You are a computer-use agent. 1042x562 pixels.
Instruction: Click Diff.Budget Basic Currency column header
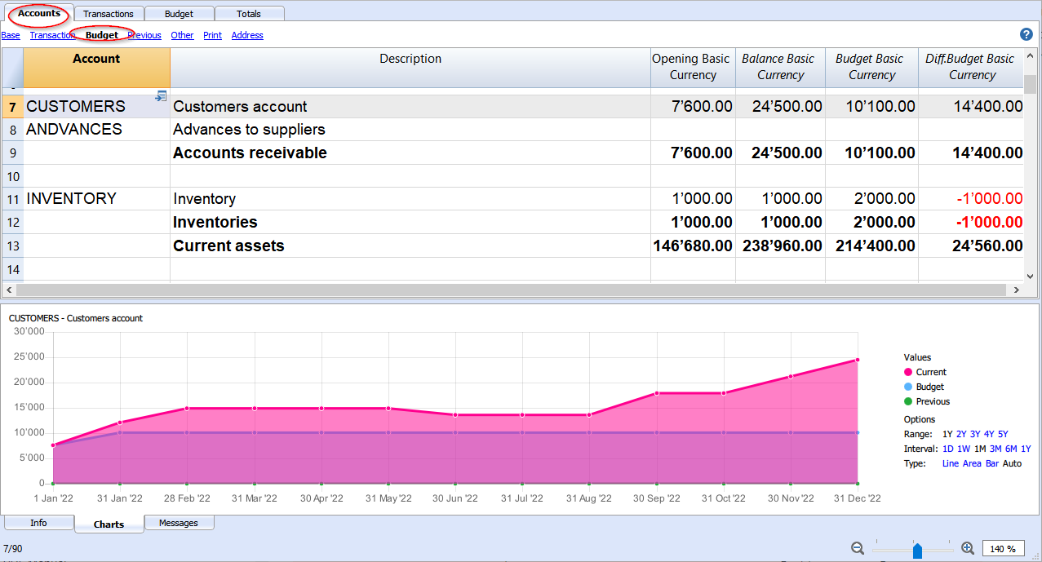pyautogui.click(x=972, y=67)
